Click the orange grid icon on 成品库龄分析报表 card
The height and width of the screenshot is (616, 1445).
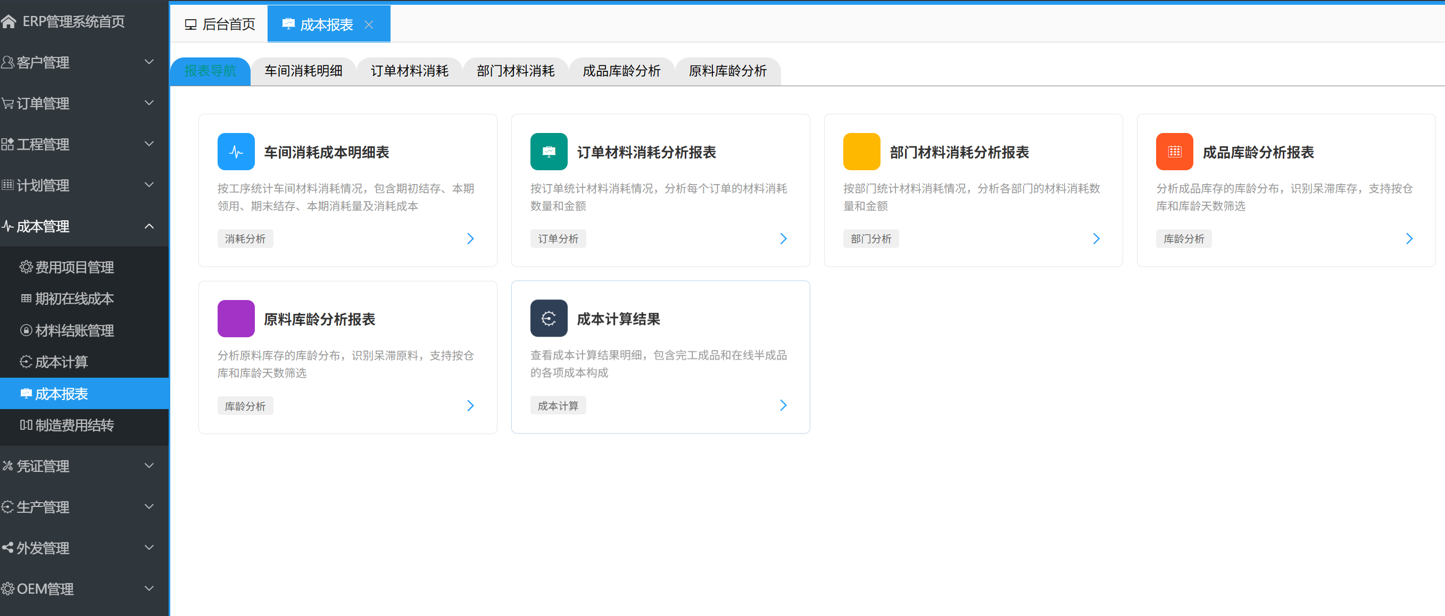click(1174, 152)
